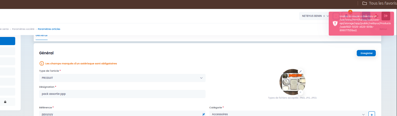Click the Enregistrer button

366,53
